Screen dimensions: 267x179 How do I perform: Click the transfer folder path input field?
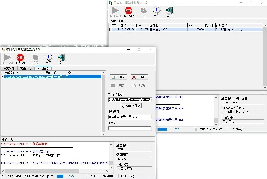point(130,99)
